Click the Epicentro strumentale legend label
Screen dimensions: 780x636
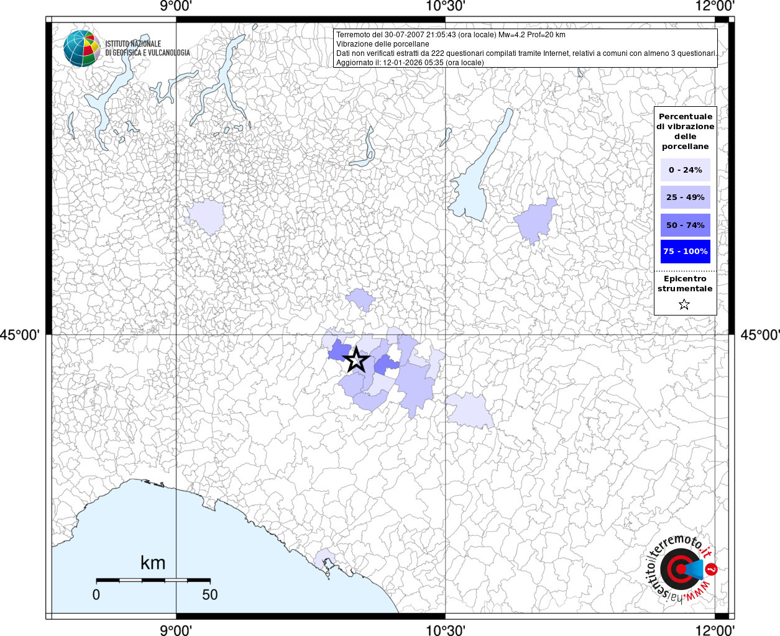click(685, 283)
